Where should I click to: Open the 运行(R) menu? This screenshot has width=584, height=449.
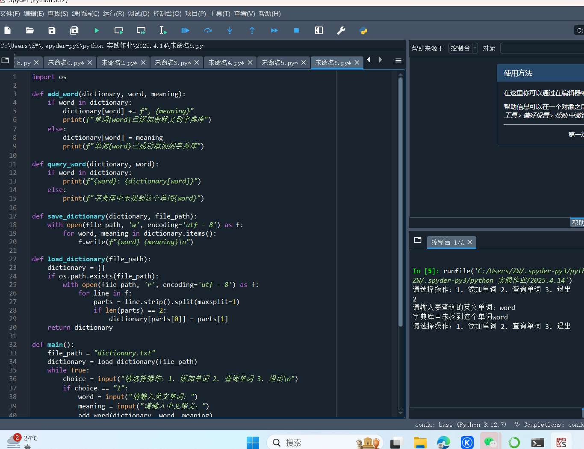[x=114, y=14]
